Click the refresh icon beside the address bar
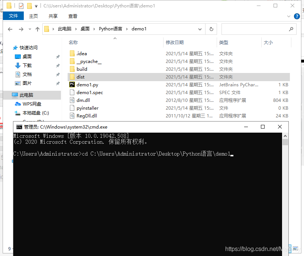This screenshot has width=304, height=256. click(211, 29)
